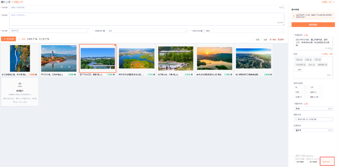The height and width of the screenshot is (167, 338).
Task: Click the 保存草稿 button
Action: 313,162
